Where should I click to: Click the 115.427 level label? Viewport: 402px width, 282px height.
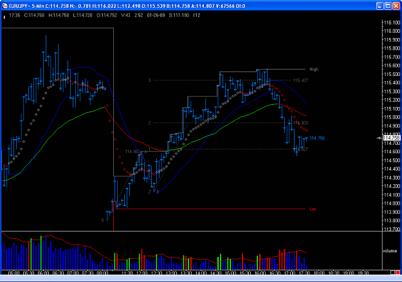point(300,80)
